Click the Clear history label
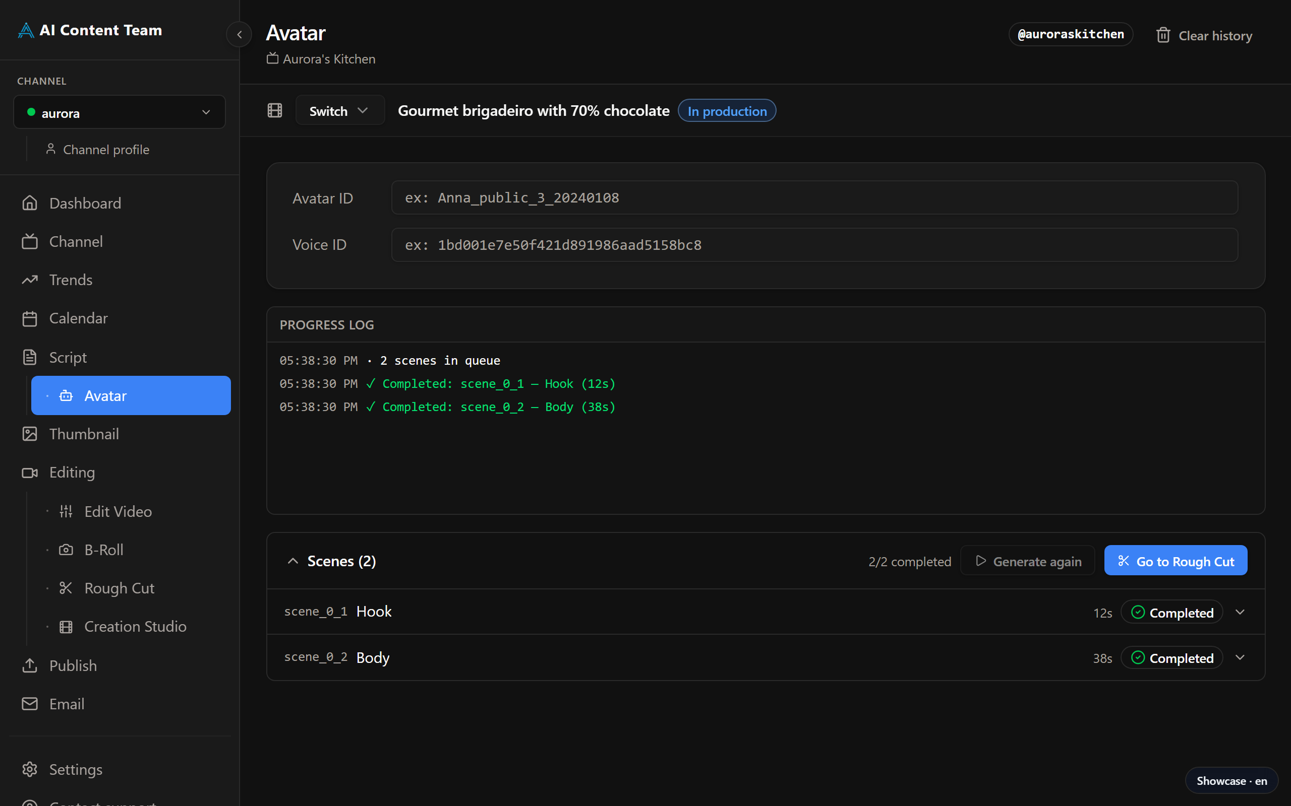The image size is (1291, 806). (x=1215, y=36)
